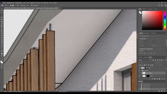Screen dimensions: 167x94
Task: Collapse the Выровнять и распределить section
Action: [x=139, y=49]
